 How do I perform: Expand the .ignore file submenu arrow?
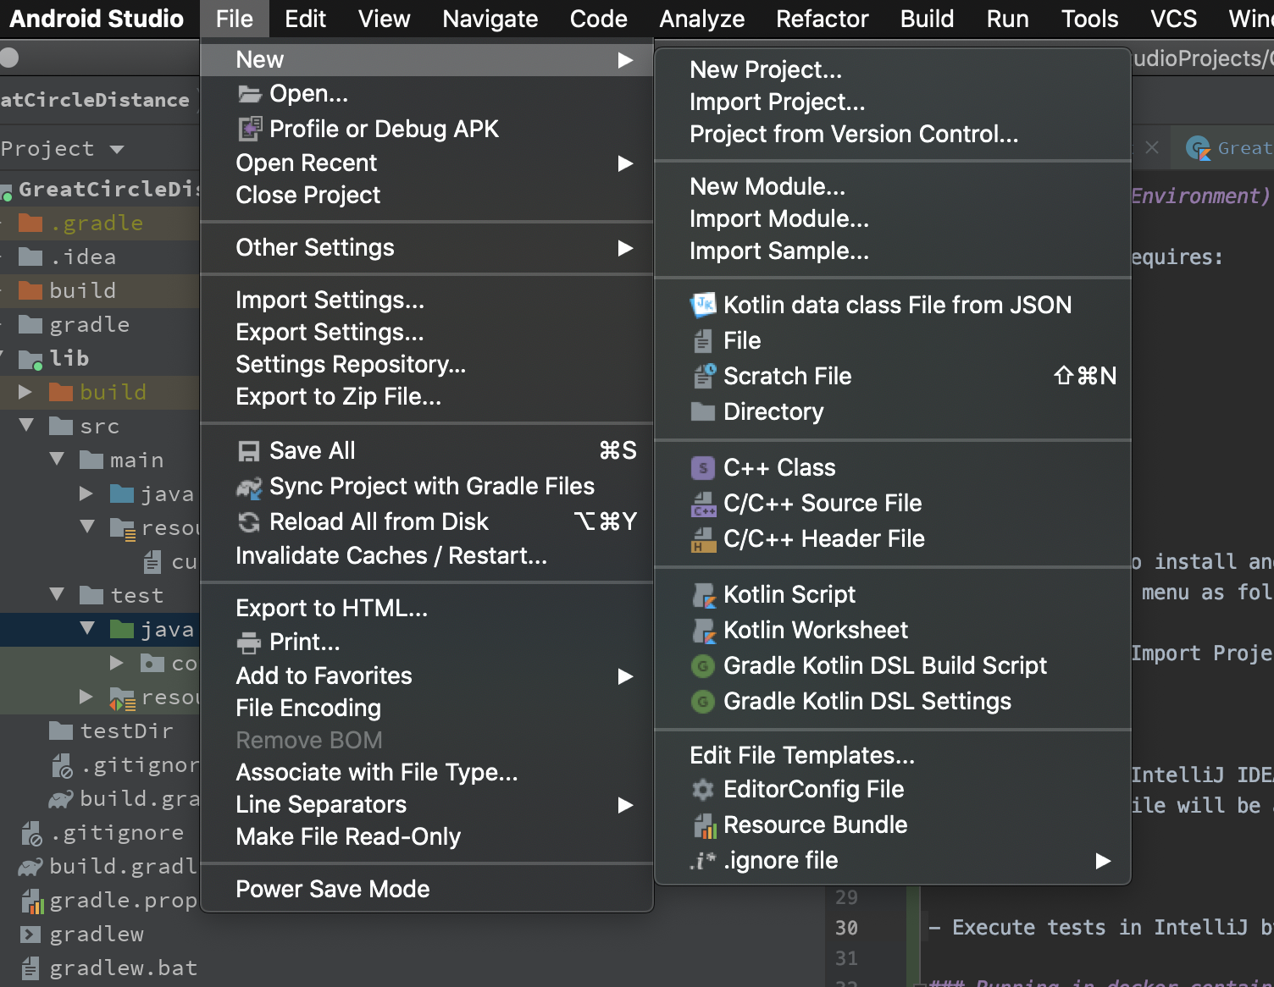[x=1102, y=861]
